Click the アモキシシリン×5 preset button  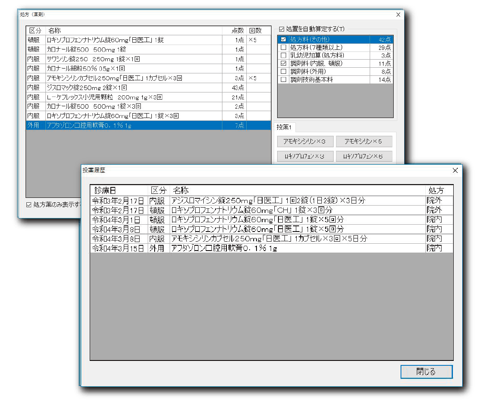(364, 142)
